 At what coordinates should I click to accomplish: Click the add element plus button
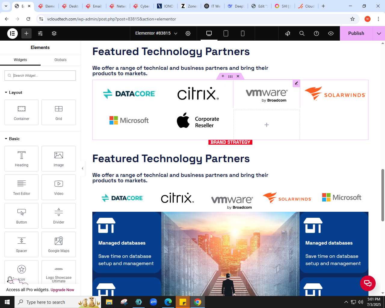click(26, 33)
